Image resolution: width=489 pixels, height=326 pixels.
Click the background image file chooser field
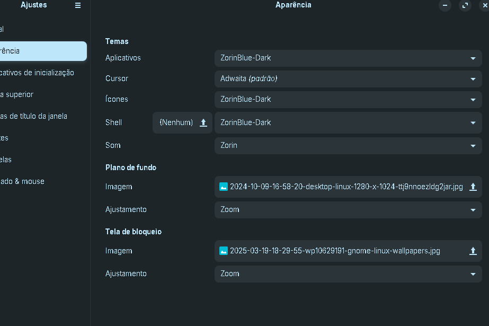click(348, 187)
